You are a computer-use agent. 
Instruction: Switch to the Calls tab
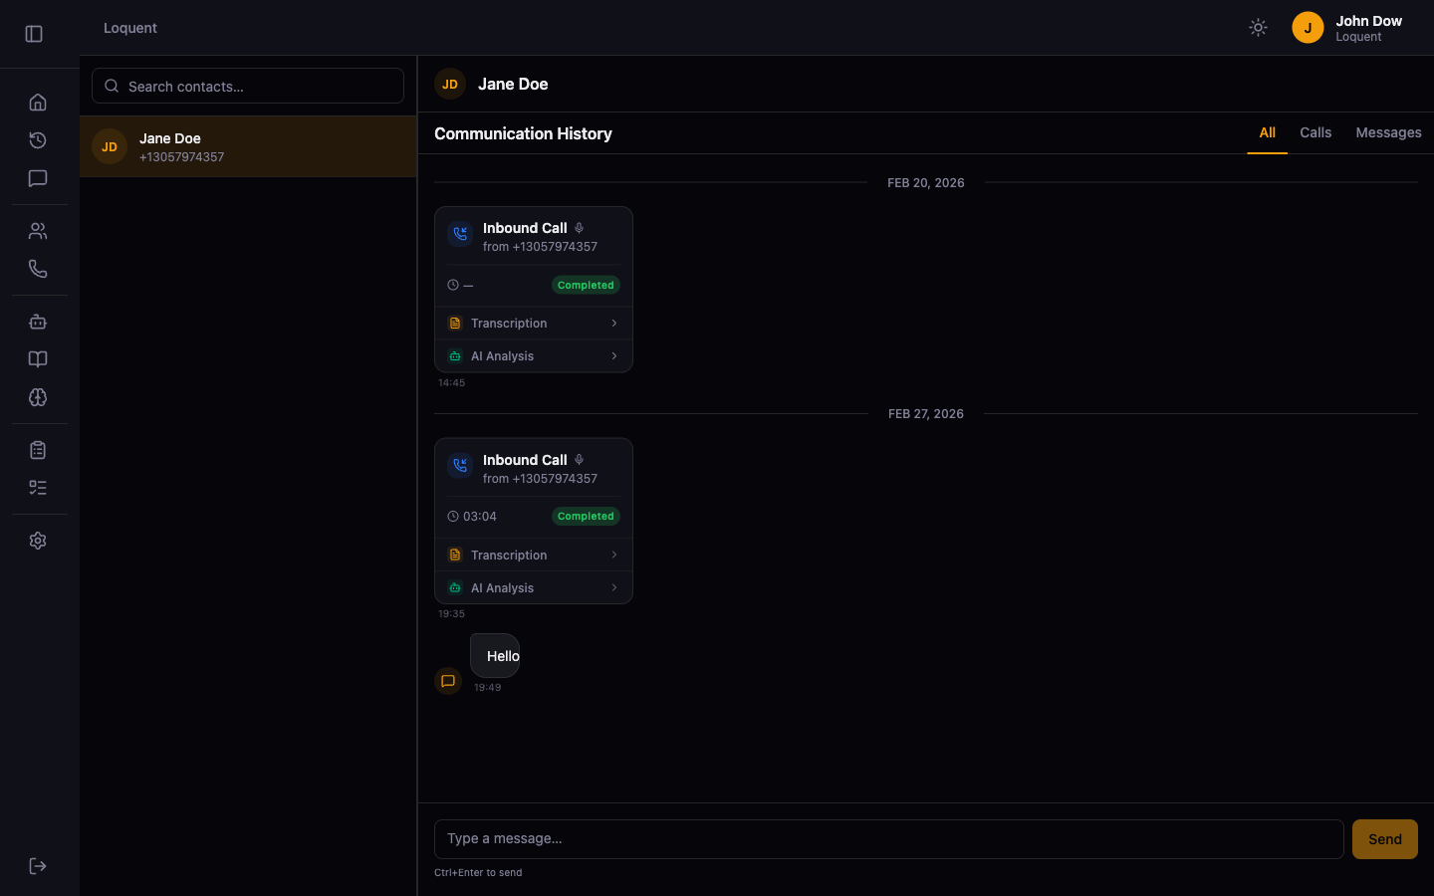tap(1315, 132)
